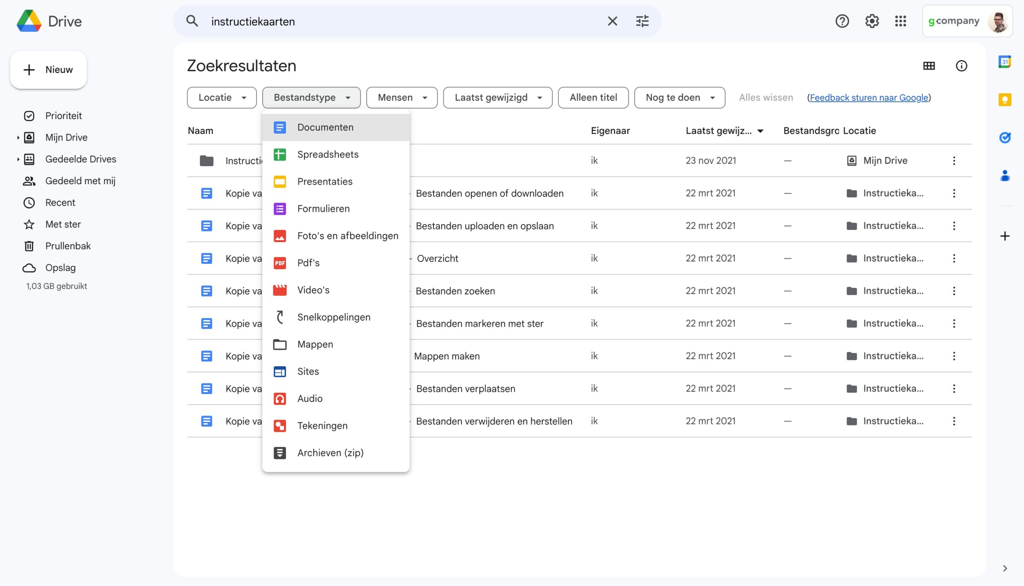
Task: Open more actions for Mijn Drive folder row
Action: [954, 161]
